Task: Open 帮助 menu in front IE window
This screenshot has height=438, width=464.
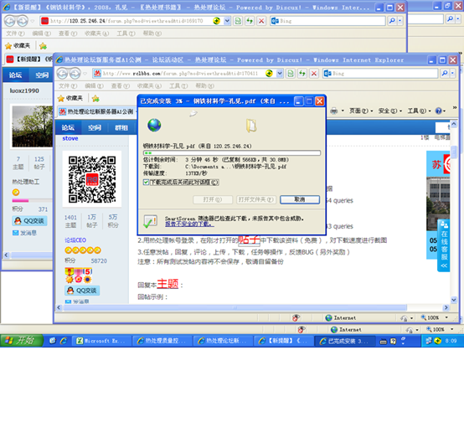Action: [x=204, y=85]
